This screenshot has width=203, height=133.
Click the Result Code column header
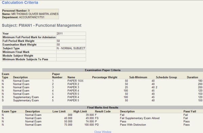103,111
